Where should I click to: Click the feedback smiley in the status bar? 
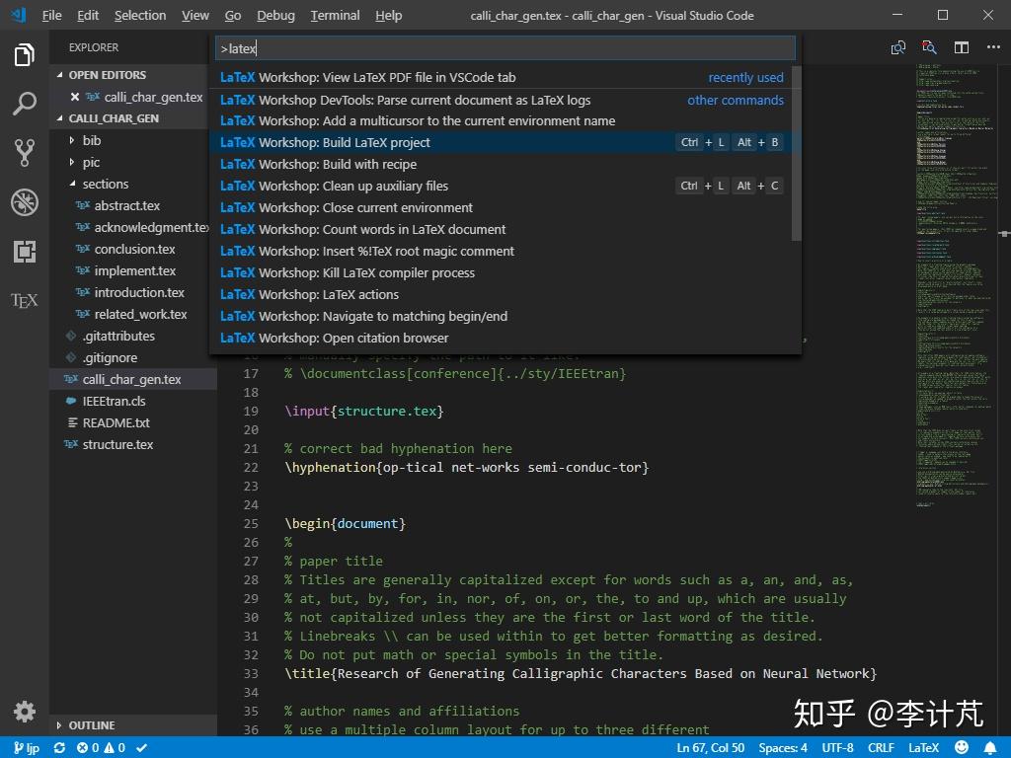tap(962, 747)
